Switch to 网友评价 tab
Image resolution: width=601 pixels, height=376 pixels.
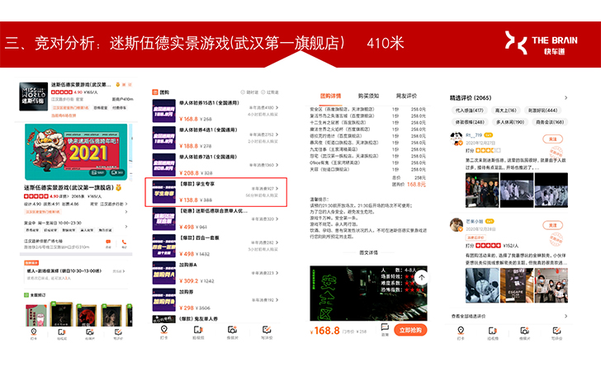click(x=406, y=96)
